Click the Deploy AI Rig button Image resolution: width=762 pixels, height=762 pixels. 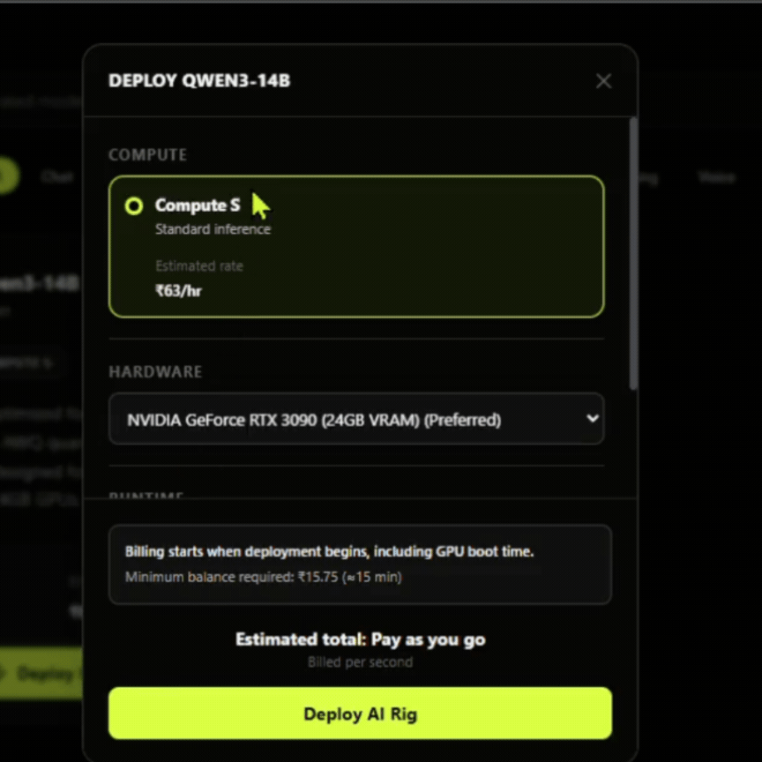point(360,713)
